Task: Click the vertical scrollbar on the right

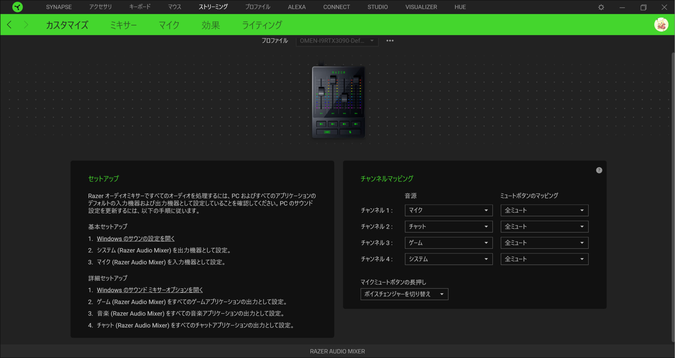Action: (673, 197)
